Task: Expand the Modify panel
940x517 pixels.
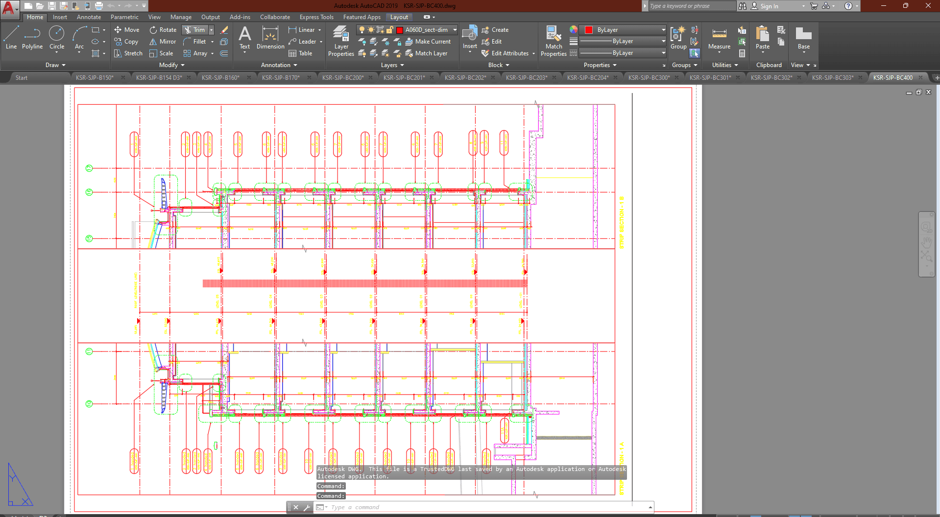Action: 171,65
